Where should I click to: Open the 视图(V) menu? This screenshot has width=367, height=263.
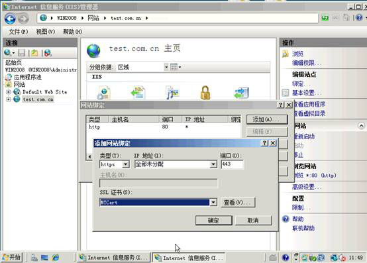click(46, 32)
